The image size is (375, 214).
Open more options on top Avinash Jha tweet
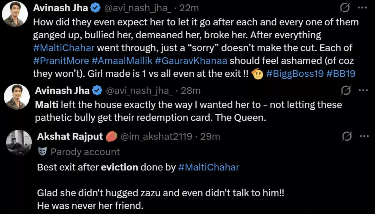362,8
